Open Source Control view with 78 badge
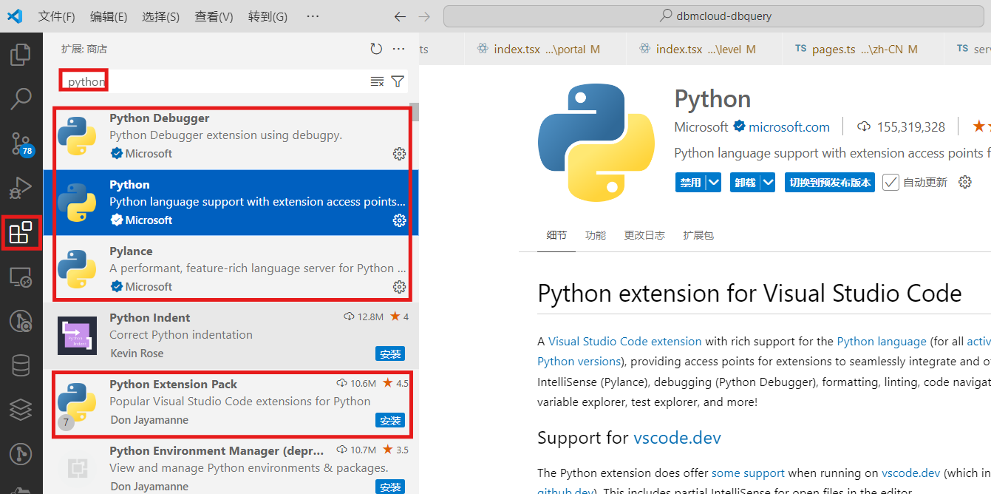Screen dimensions: 991x494 (21, 143)
